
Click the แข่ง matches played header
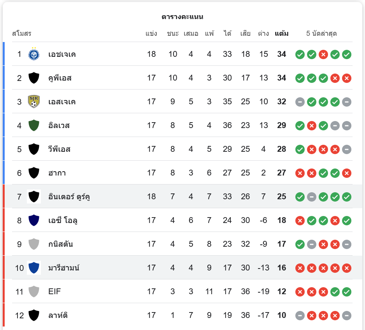click(151, 33)
